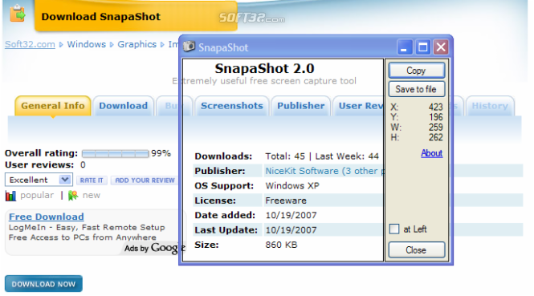Switch to the Screenshots tab

click(x=232, y=106)
